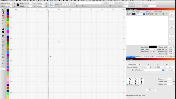
Task: Step the Rotate value spinner
Action: (65, 5)
